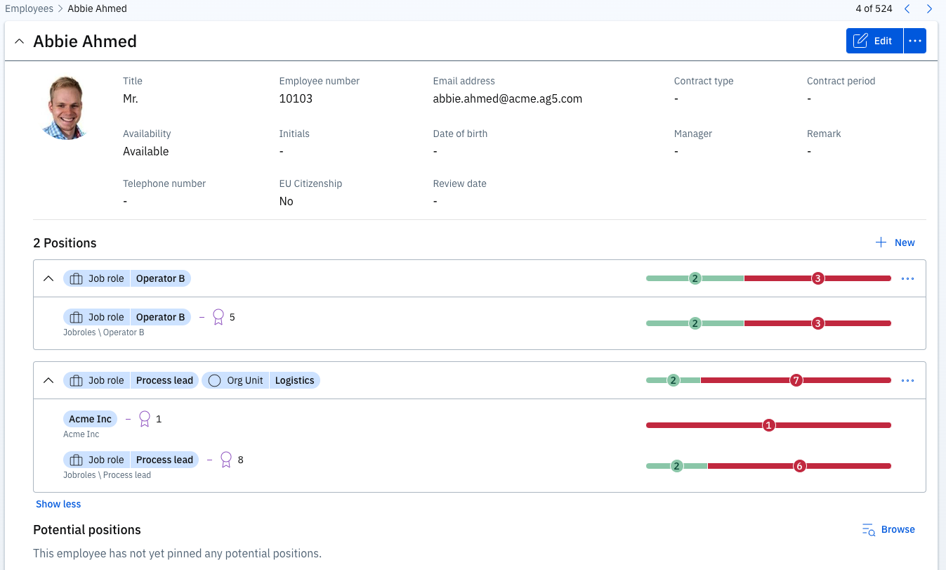Viewport: 946px width, 570px height.
Task: Open options menu for Process lead position
Action: point(907,381)
